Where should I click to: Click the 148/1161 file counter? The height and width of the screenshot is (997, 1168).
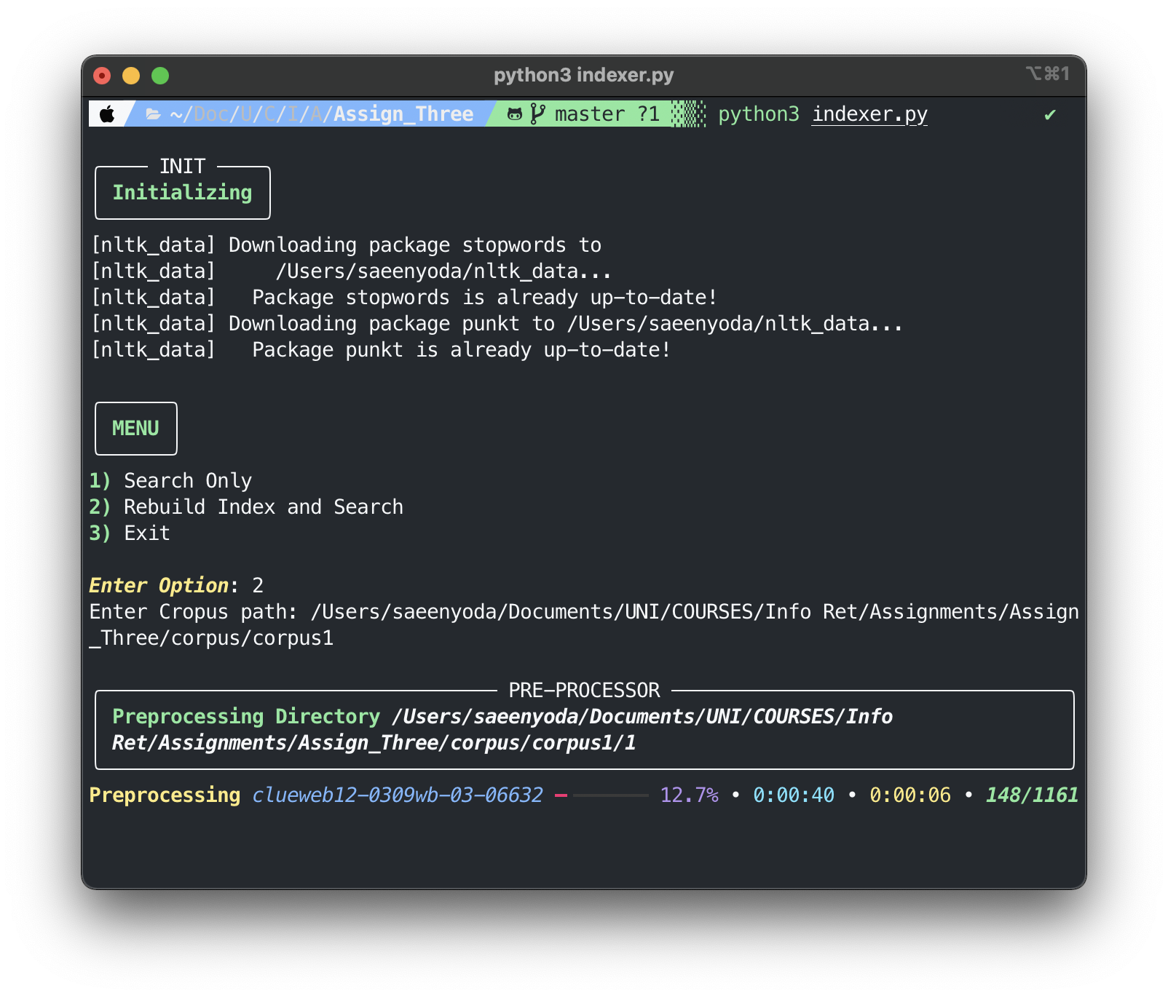(1032, 795)
